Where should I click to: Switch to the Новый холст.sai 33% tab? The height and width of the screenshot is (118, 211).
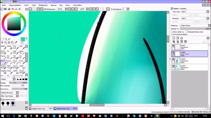tap(41, 108)
